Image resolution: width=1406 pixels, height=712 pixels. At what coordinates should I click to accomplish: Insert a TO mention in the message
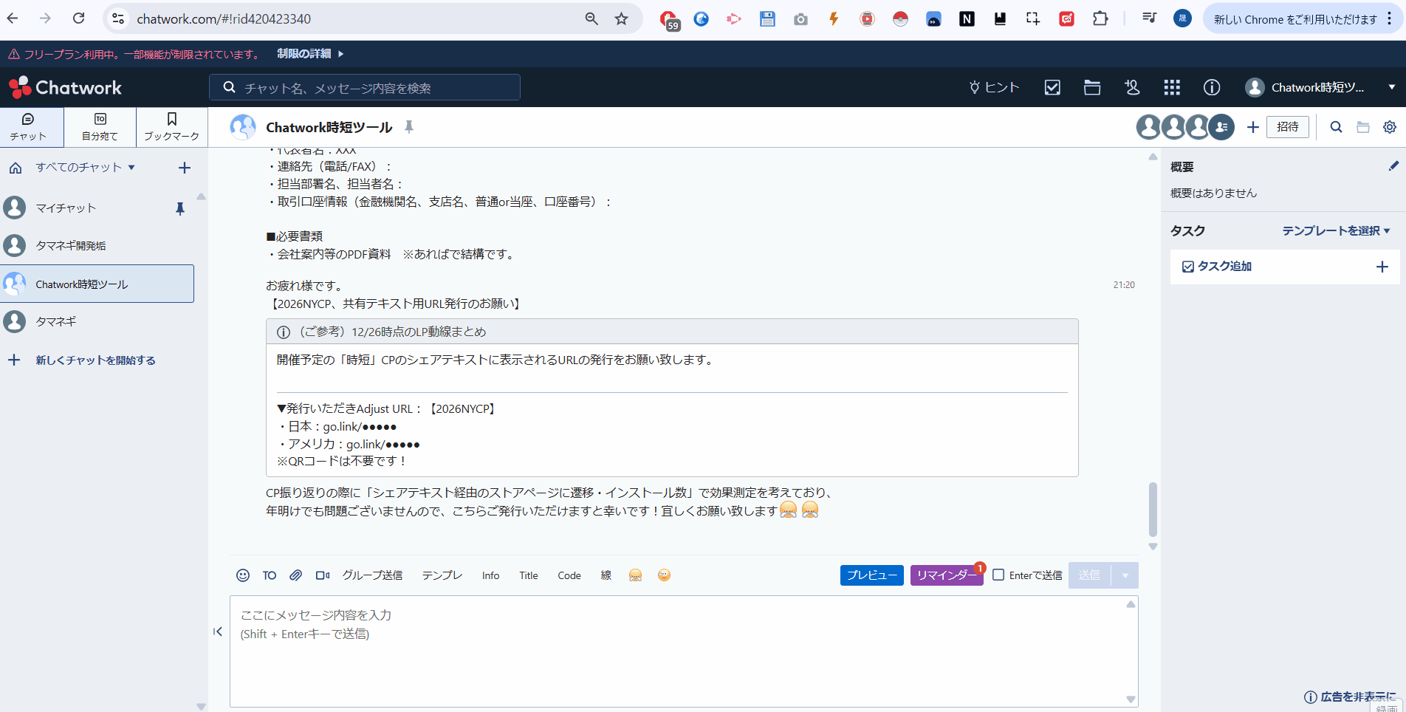click(270, 575)
